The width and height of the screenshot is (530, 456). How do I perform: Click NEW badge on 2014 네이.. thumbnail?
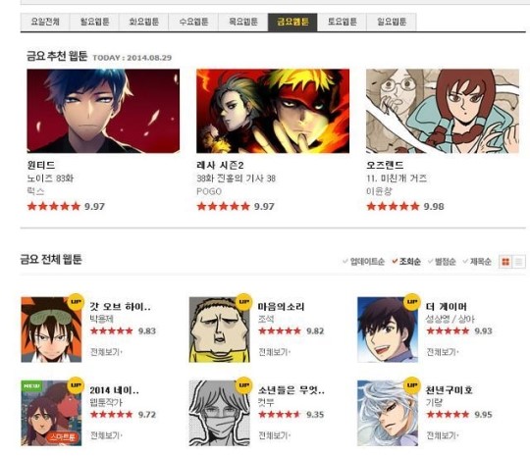(32, 385)
